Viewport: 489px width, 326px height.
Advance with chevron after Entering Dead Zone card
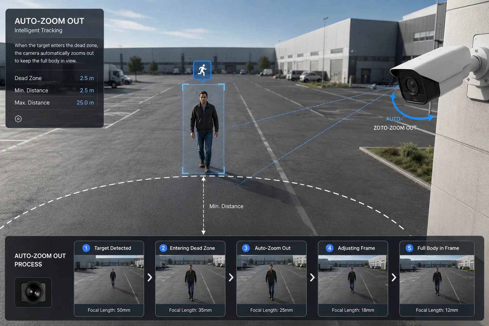point(231,277)
